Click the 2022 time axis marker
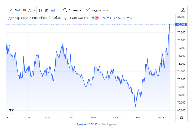The image size is (190, 131). [161, 118]
